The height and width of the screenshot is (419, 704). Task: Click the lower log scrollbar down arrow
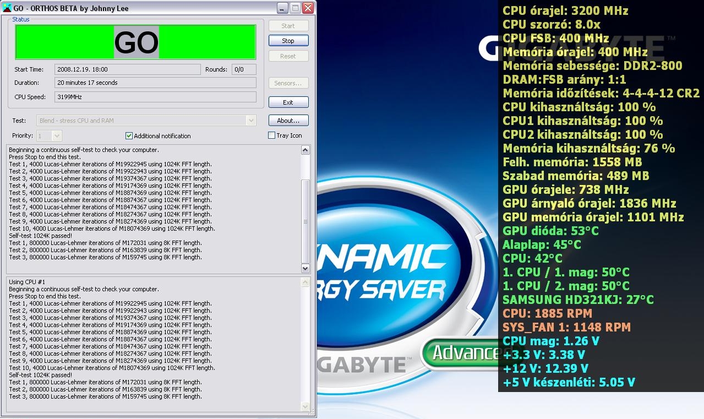coord(306,406)
